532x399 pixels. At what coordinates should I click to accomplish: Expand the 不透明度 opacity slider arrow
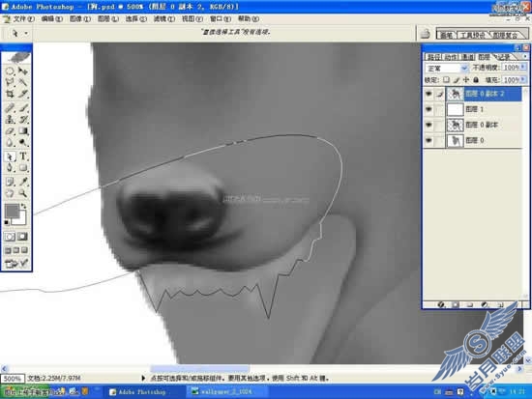(523, 68)
